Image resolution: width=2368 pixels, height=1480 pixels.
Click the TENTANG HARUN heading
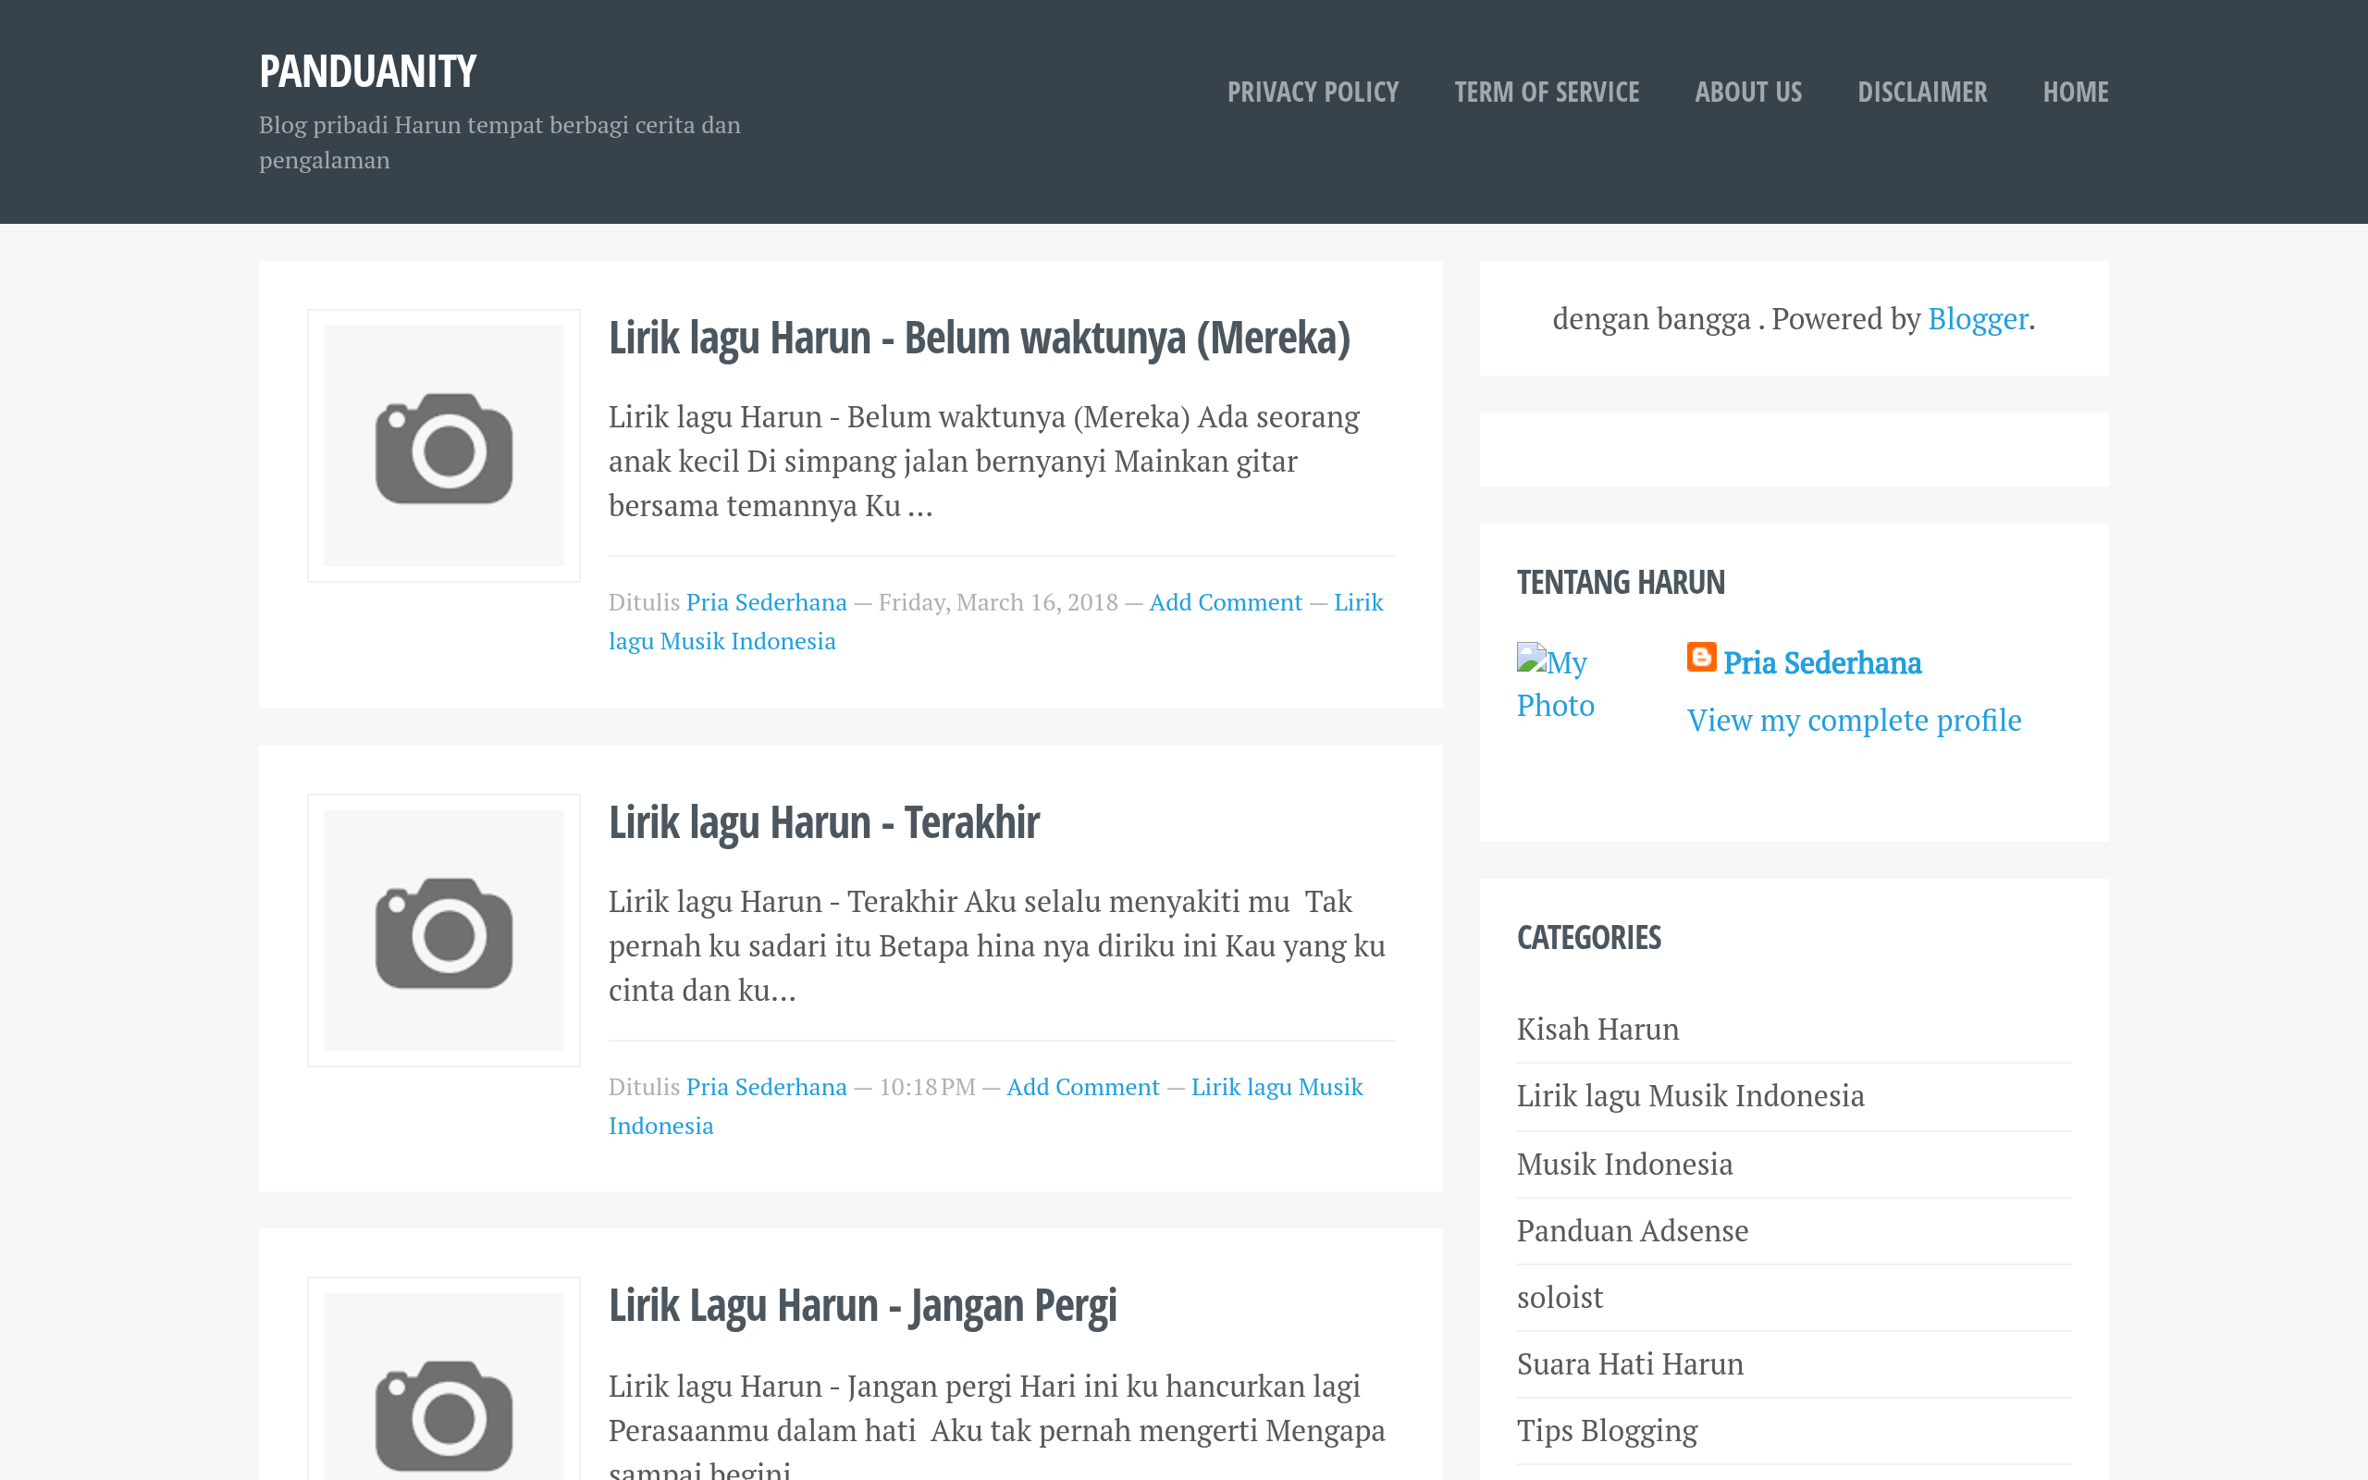(1621, 583)
